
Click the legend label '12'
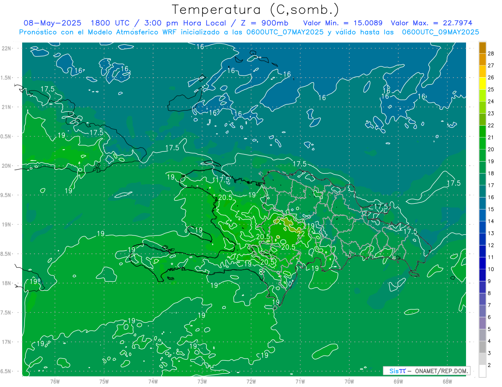tap(491, 245)
